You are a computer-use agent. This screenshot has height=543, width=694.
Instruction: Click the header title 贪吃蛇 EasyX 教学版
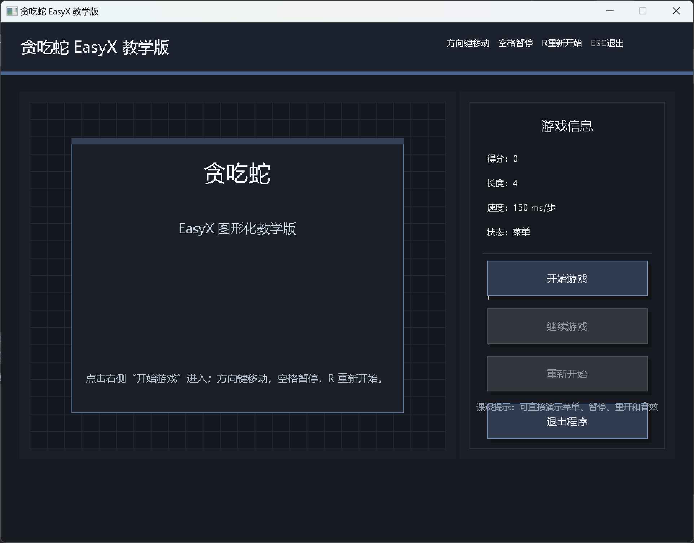pyautogui.click(x=95, y=47)
